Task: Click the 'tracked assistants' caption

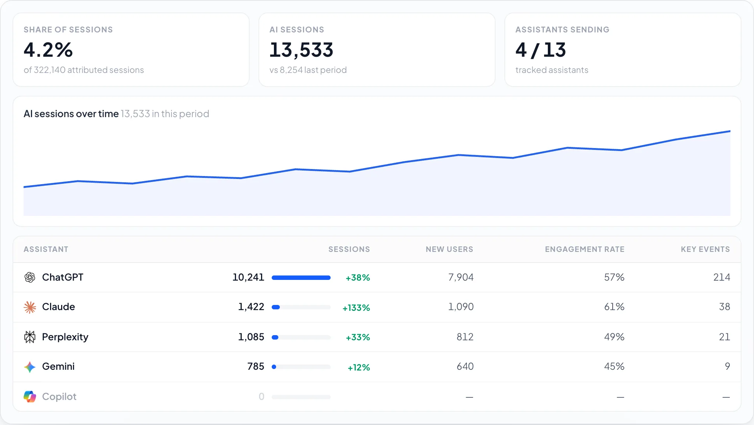Action: click(x=552, y=70)
